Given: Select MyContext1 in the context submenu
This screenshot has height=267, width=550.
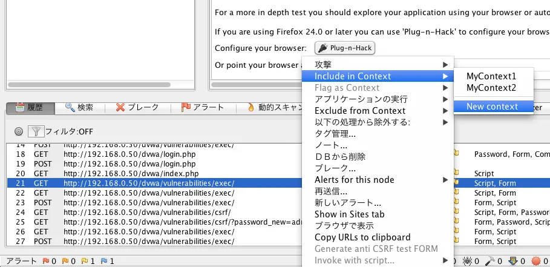Looking at the screenshot, I should [x=491, y=76].
